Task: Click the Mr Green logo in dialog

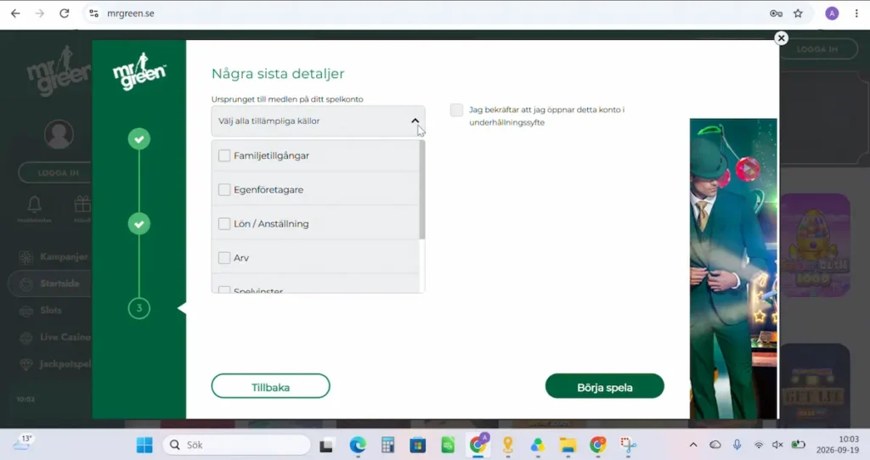Action: 139,71
